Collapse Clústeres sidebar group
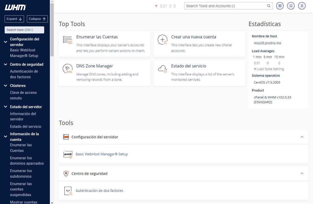 (x=5, y=86)
